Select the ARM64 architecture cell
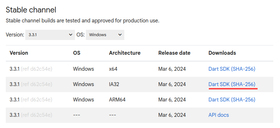The height and width of the screenshot is (128, 280). (x=117, y=100)
